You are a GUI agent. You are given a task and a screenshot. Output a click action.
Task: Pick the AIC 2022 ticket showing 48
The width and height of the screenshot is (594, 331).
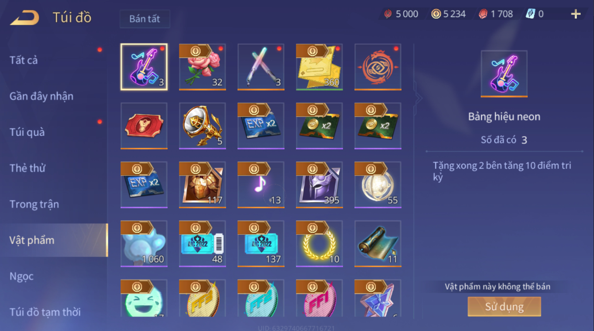click(202, 244)
